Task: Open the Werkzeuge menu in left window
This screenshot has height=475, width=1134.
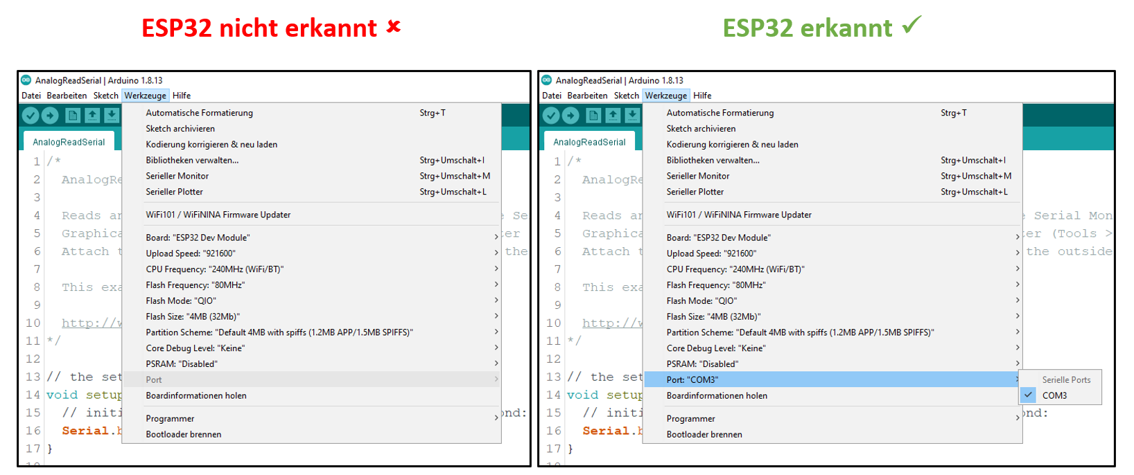Action: pos(145,96)
